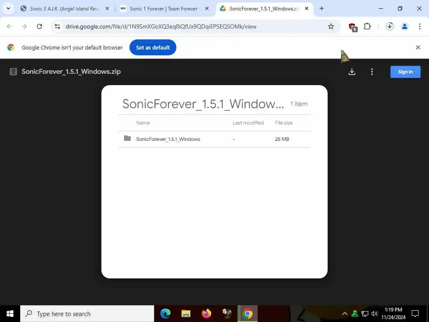Dismiss the default browser notification bar

418,47
